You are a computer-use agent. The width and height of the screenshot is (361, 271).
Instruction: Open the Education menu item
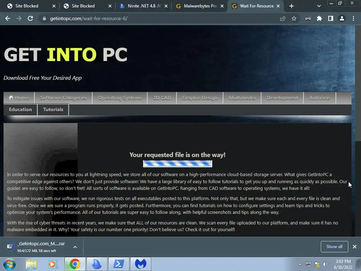20,109
